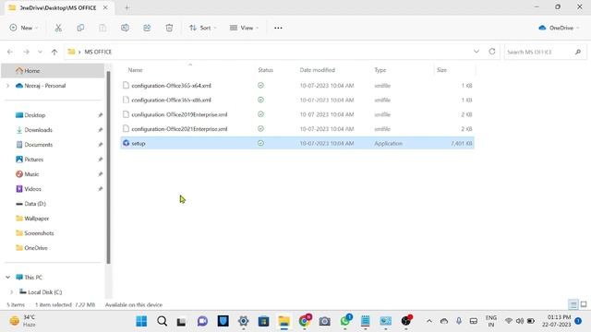Click the Delete trash icon

[169, 28]
